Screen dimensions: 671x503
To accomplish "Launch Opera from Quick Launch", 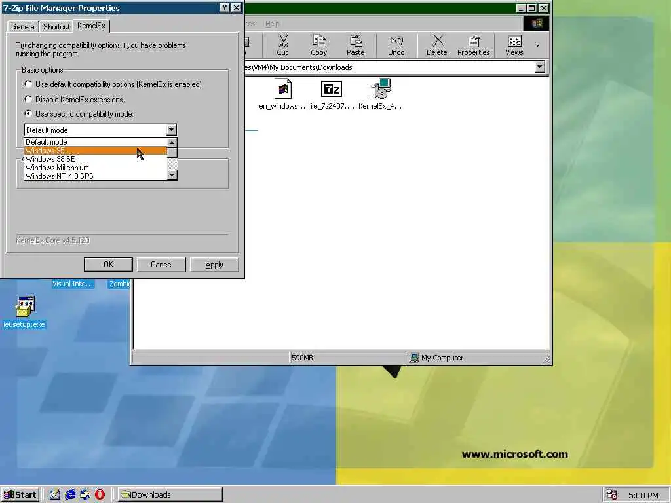I will (100, 494).
